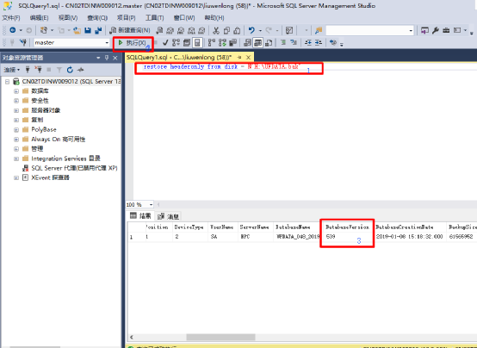Expand the 安全性 (Security) folder
This screenshot has width=477, height=348.
click(x=16, y=101)
